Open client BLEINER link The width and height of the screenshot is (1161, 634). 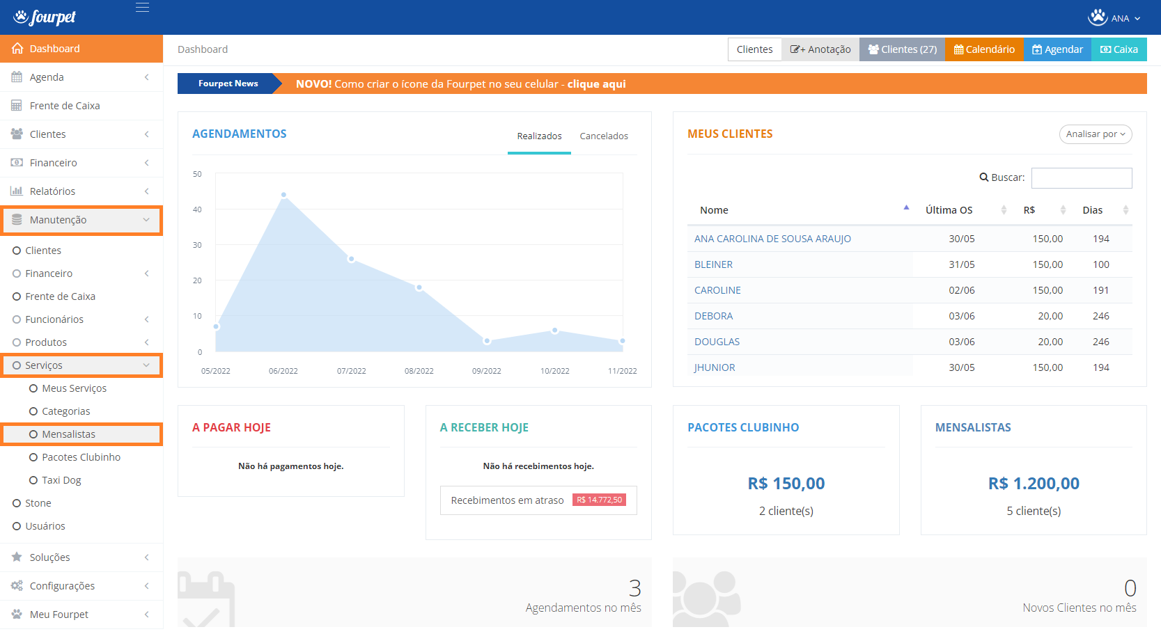713,264
